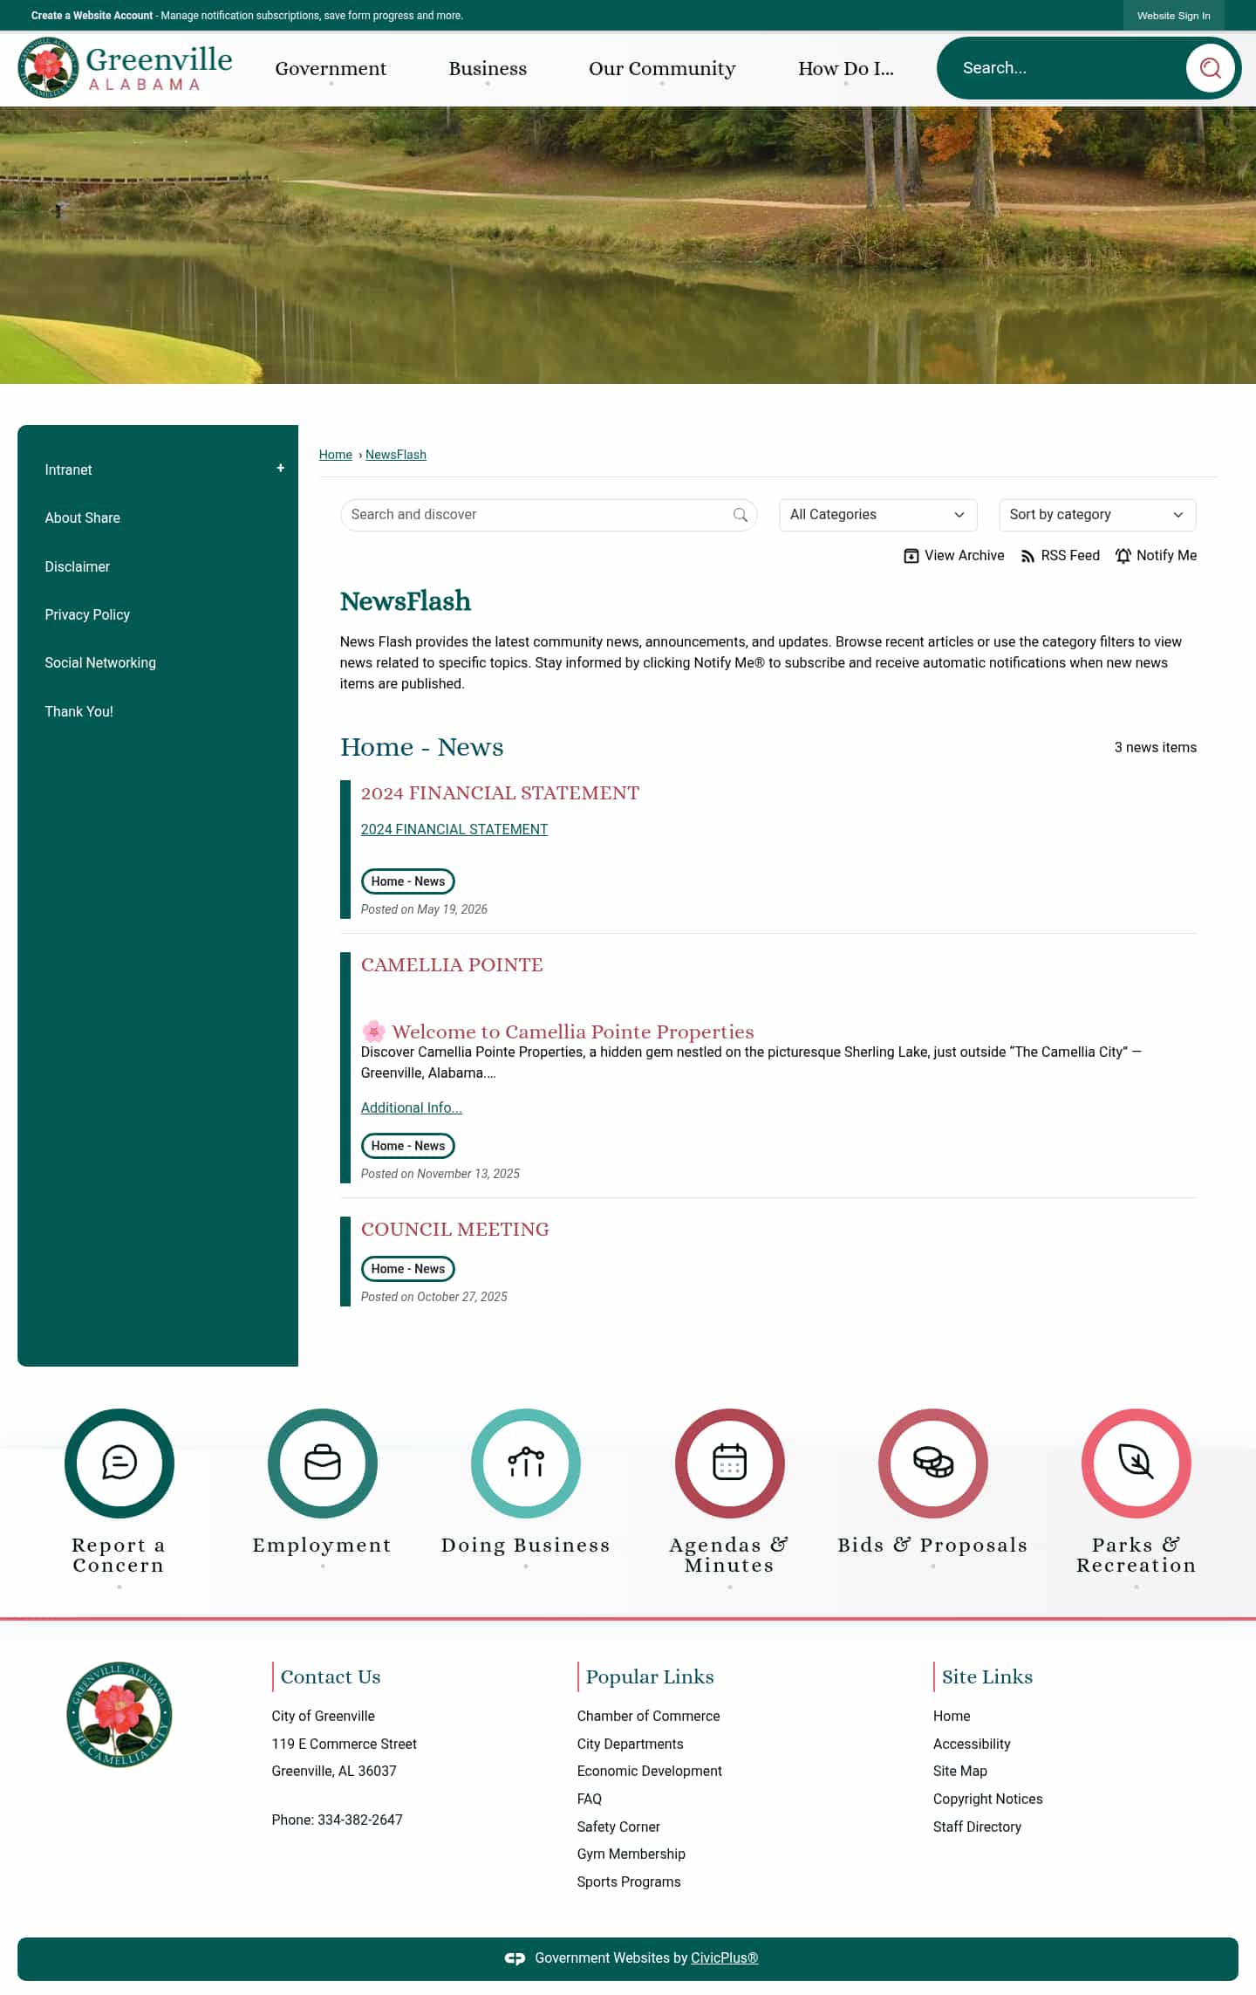This screenshot has height=1995, width=1256.
Task: Click Home - News tag under Council Meeting
Action: [x=408, y=1269]
